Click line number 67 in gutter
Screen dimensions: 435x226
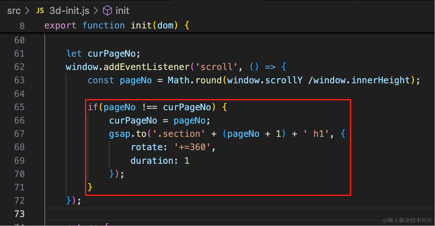click(x=20, y=134)
